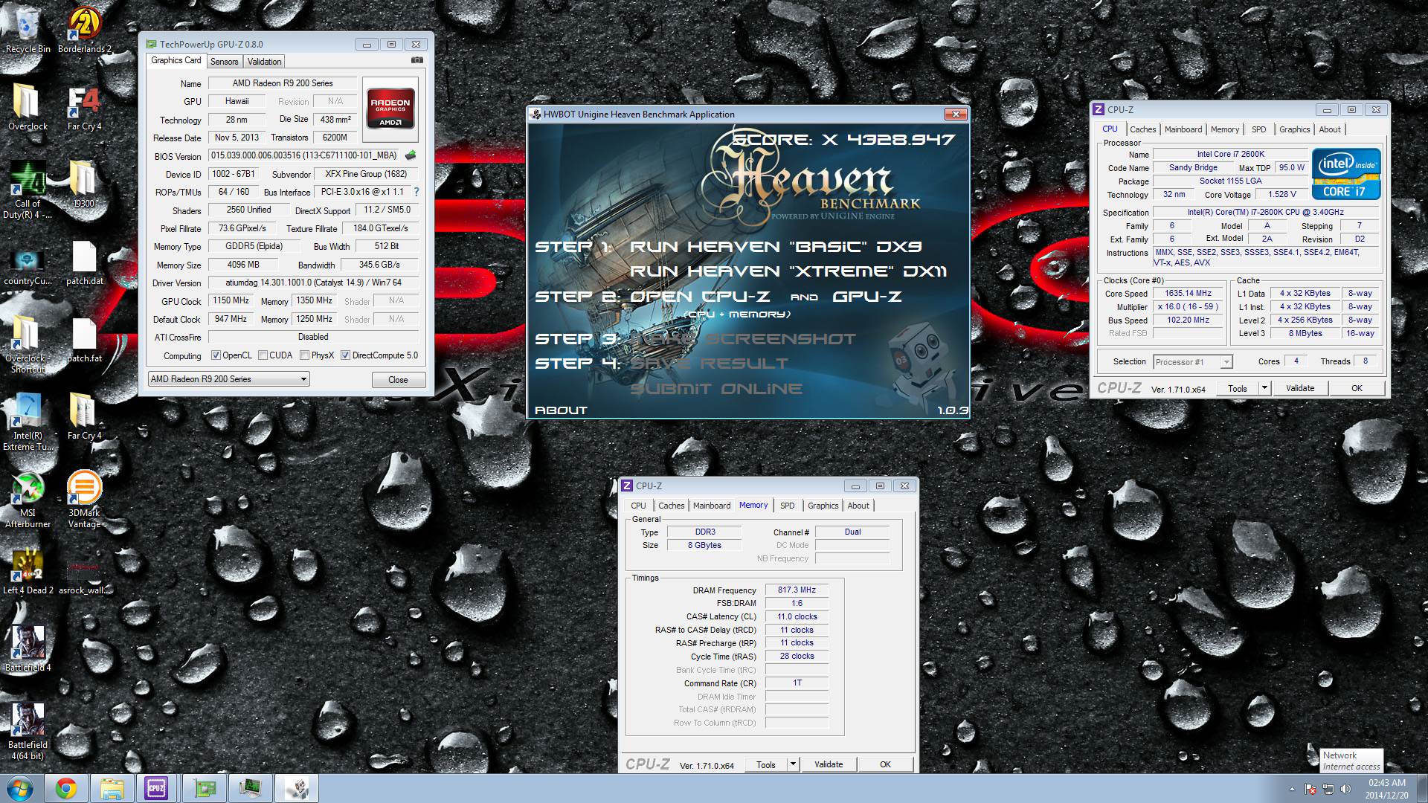Open the I9300 folder on the desktop
Image resolution: width=1428 pixels, height=803 pixels.
(x=84, y=184)
